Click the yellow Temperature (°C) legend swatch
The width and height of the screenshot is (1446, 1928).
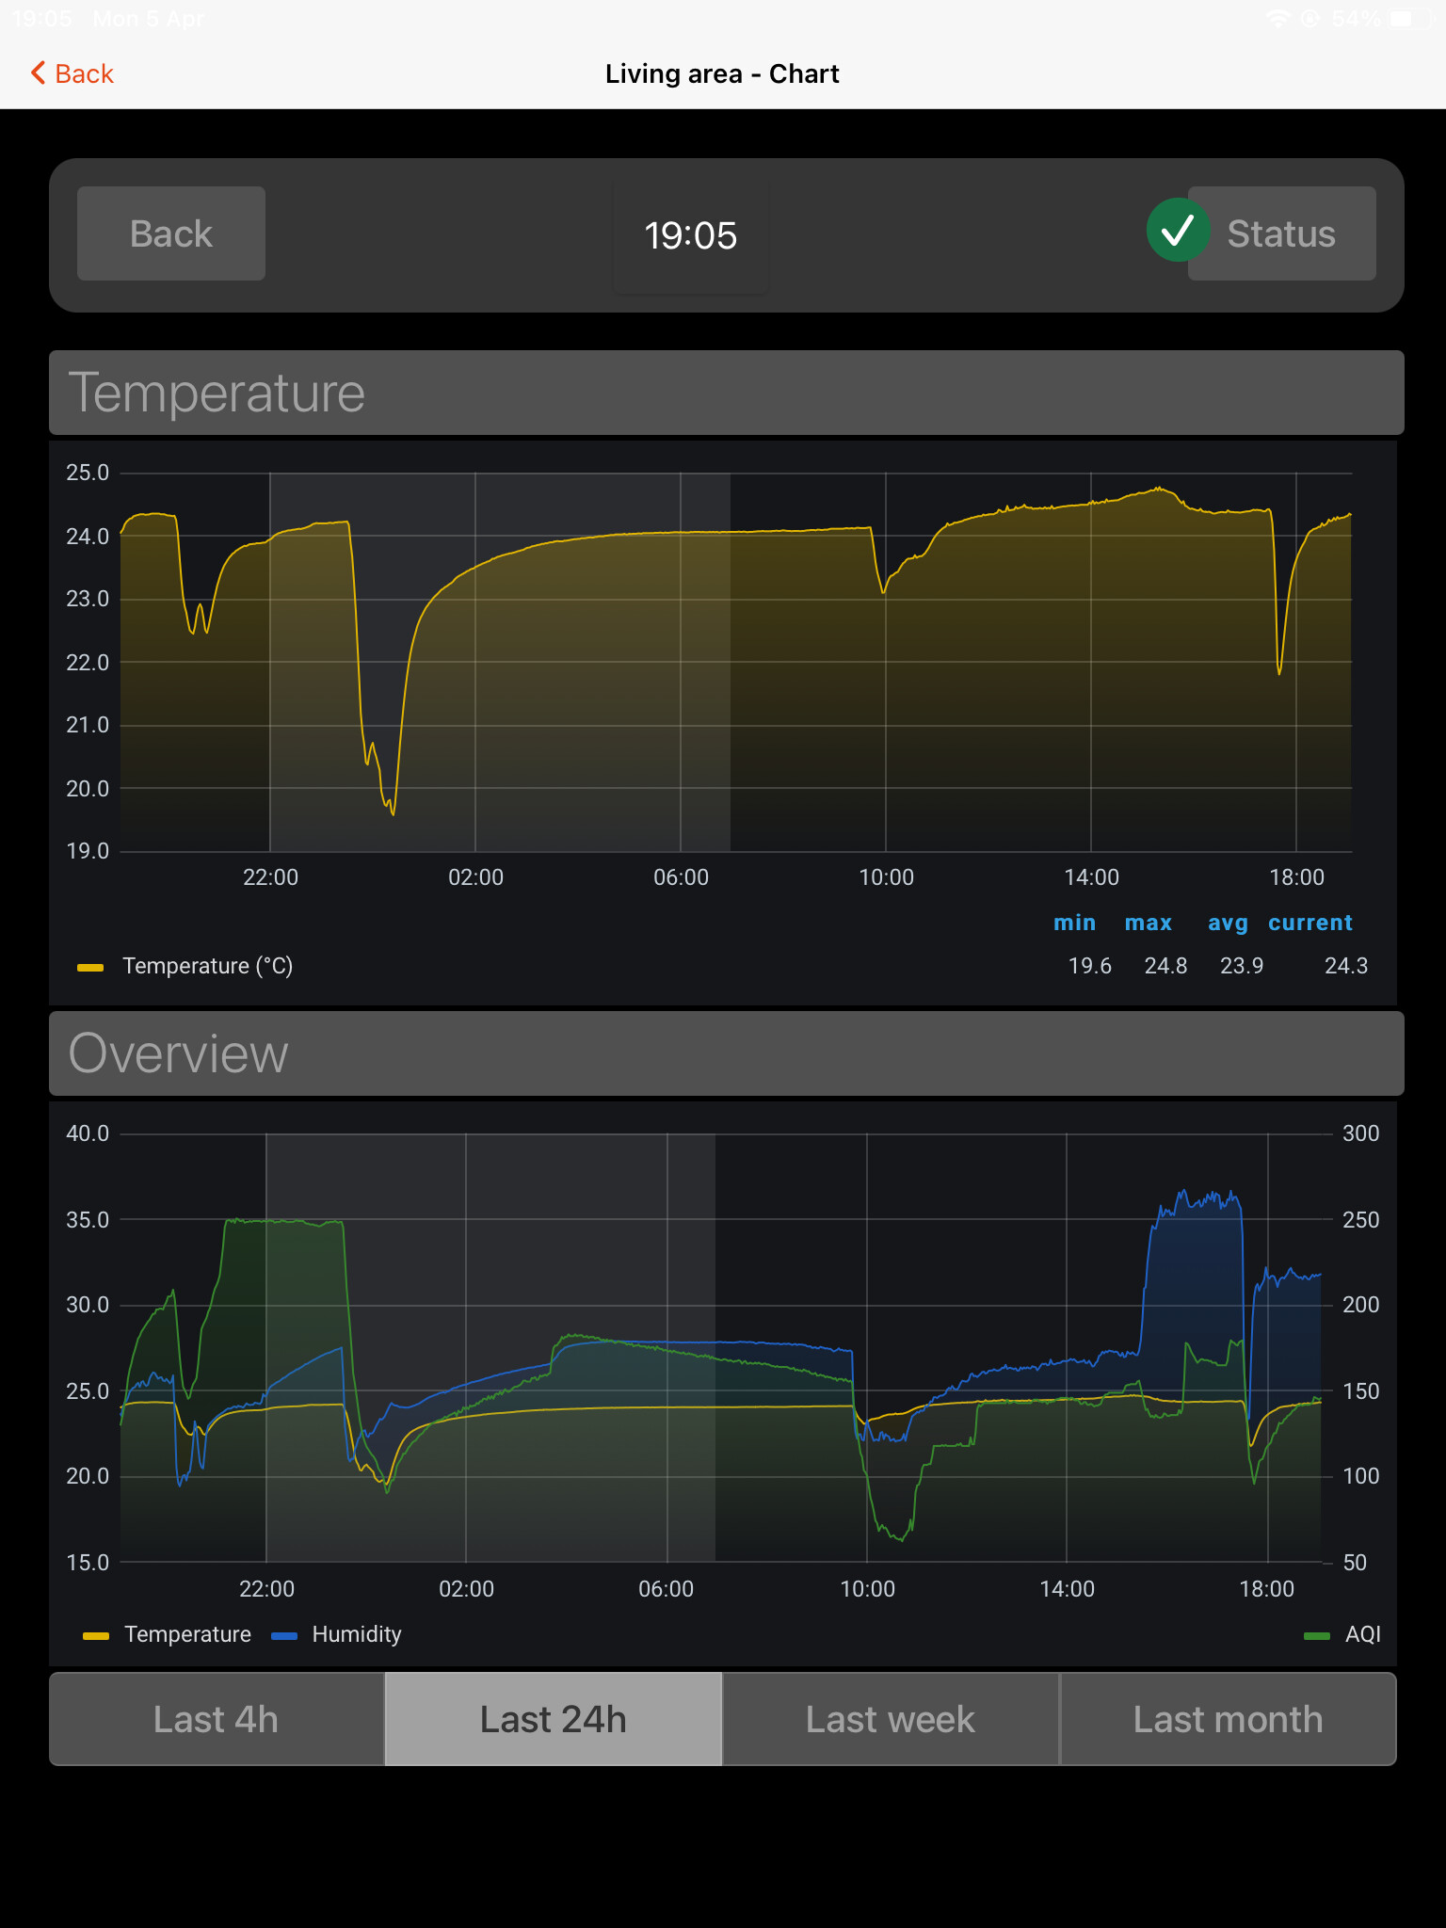(90, 968)
